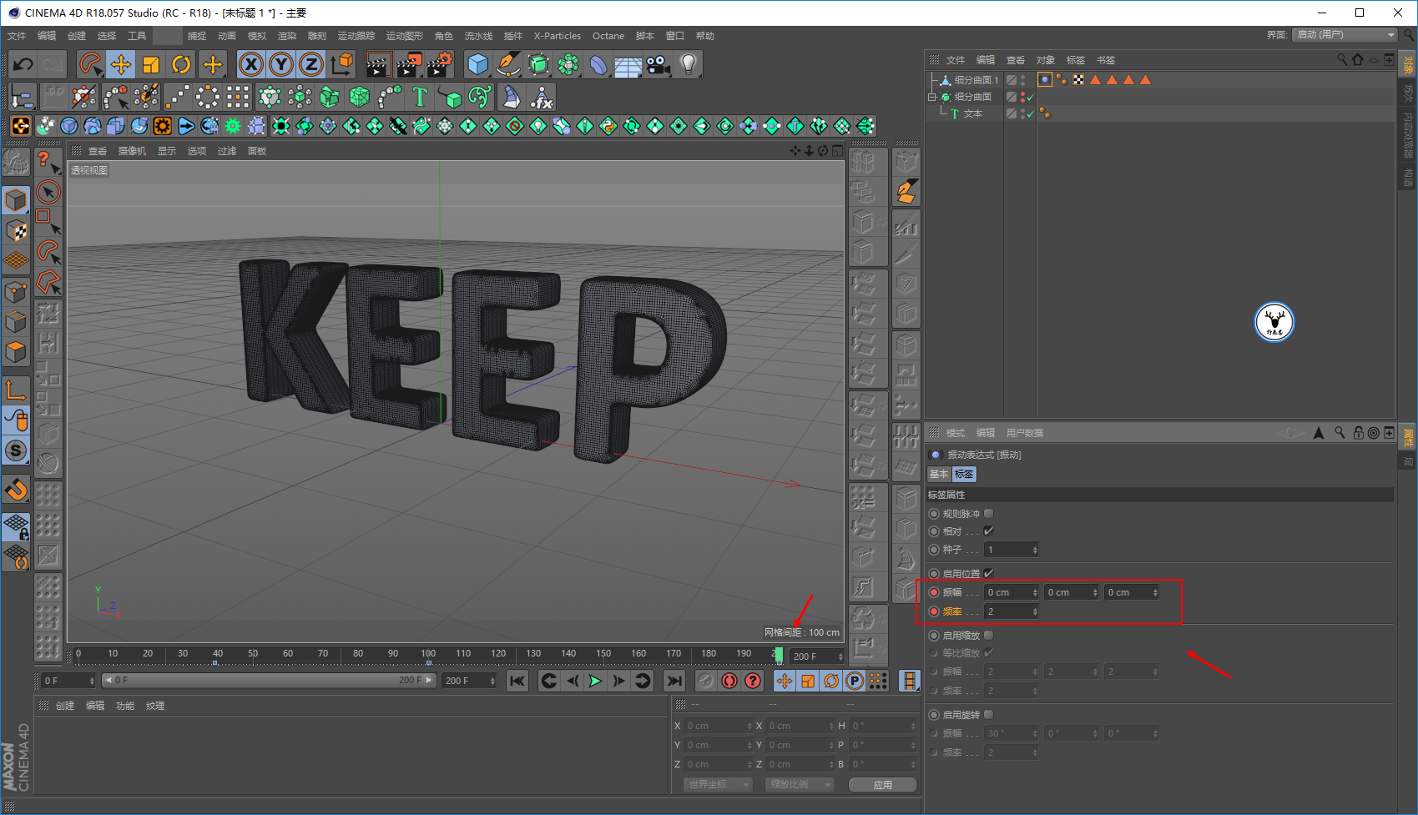Switch to the 基本 tab
The height and width of the screenshot is (815, 1418).
point(939,474)
